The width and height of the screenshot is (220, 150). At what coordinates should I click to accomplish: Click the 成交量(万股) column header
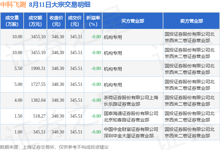tap(12, 21)
